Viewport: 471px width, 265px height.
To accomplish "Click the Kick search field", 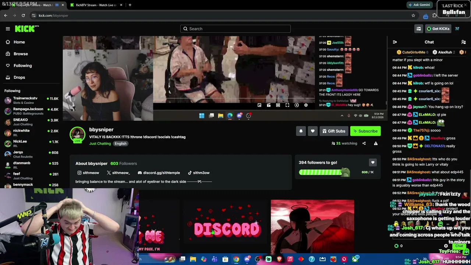I will (235, 29).
